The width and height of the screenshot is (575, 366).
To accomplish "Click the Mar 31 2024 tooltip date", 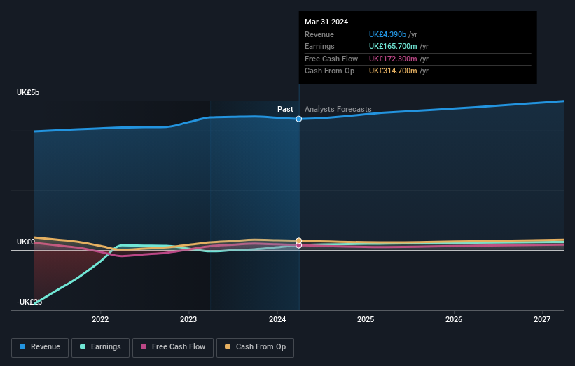I will pyautogui.click(x=326, y=22).
